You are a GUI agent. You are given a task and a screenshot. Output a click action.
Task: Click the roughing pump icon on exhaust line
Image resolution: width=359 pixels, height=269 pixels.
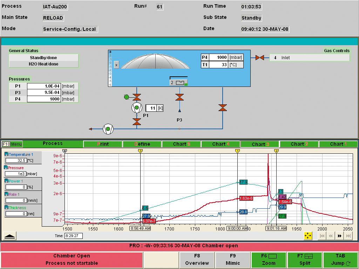pyautogui.click(x=108, y=129)
